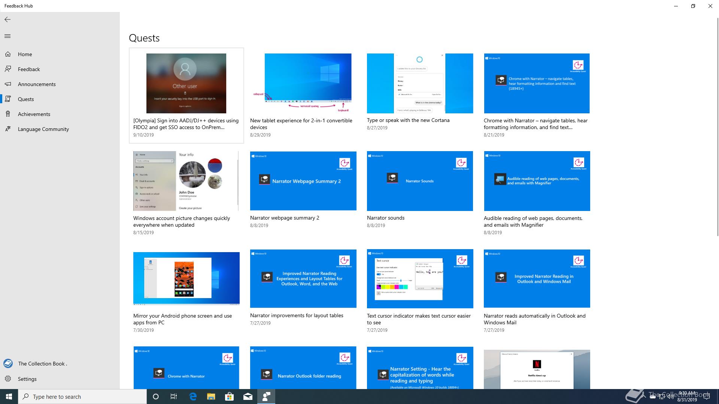Image resolution: width=719 pixels, height=404 pixels.
Task: Open Narrator capitalization setting quest thumbnail
Action: pos(420,368)
